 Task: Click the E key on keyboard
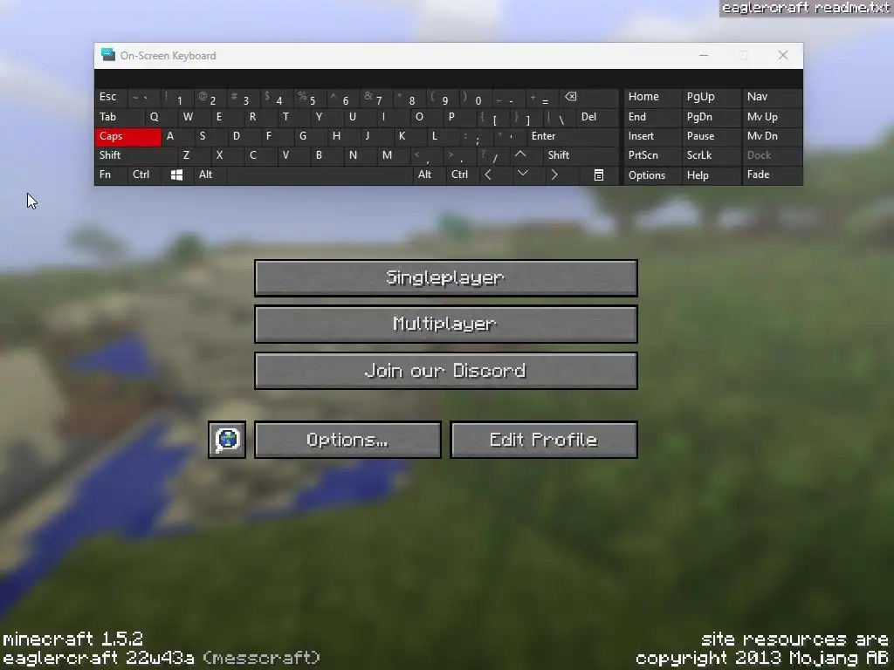coord(228,117)
